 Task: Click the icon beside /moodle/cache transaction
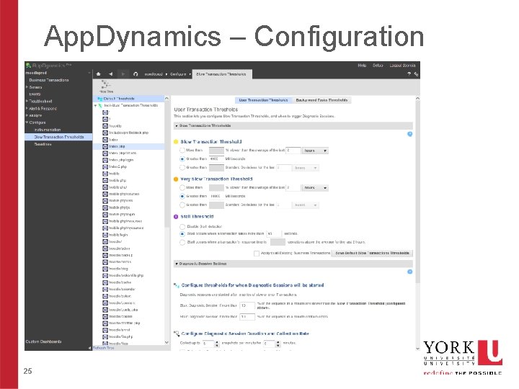pos(105,282)
